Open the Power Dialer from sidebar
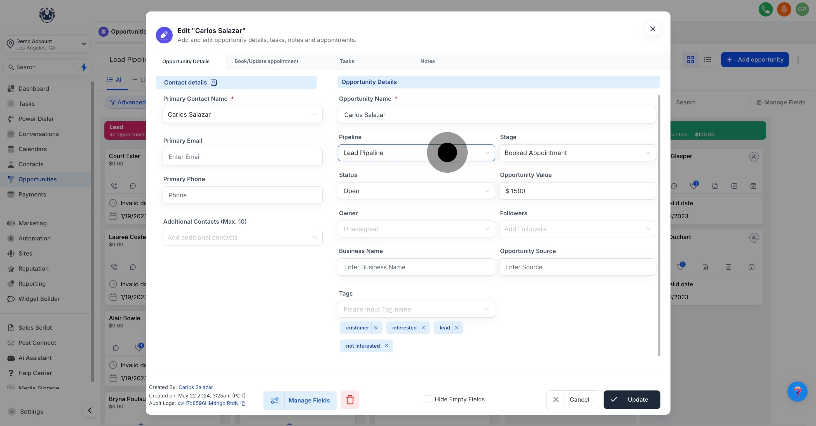816x426 pixels. click(x=36, y=119)
